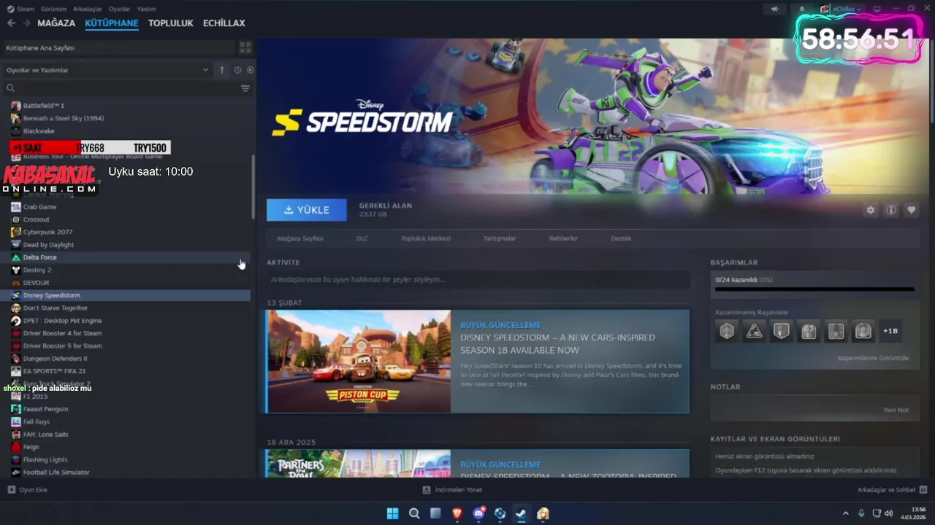935x525 pixels.
Task: Open Steam menu
Action: (20, 9)
